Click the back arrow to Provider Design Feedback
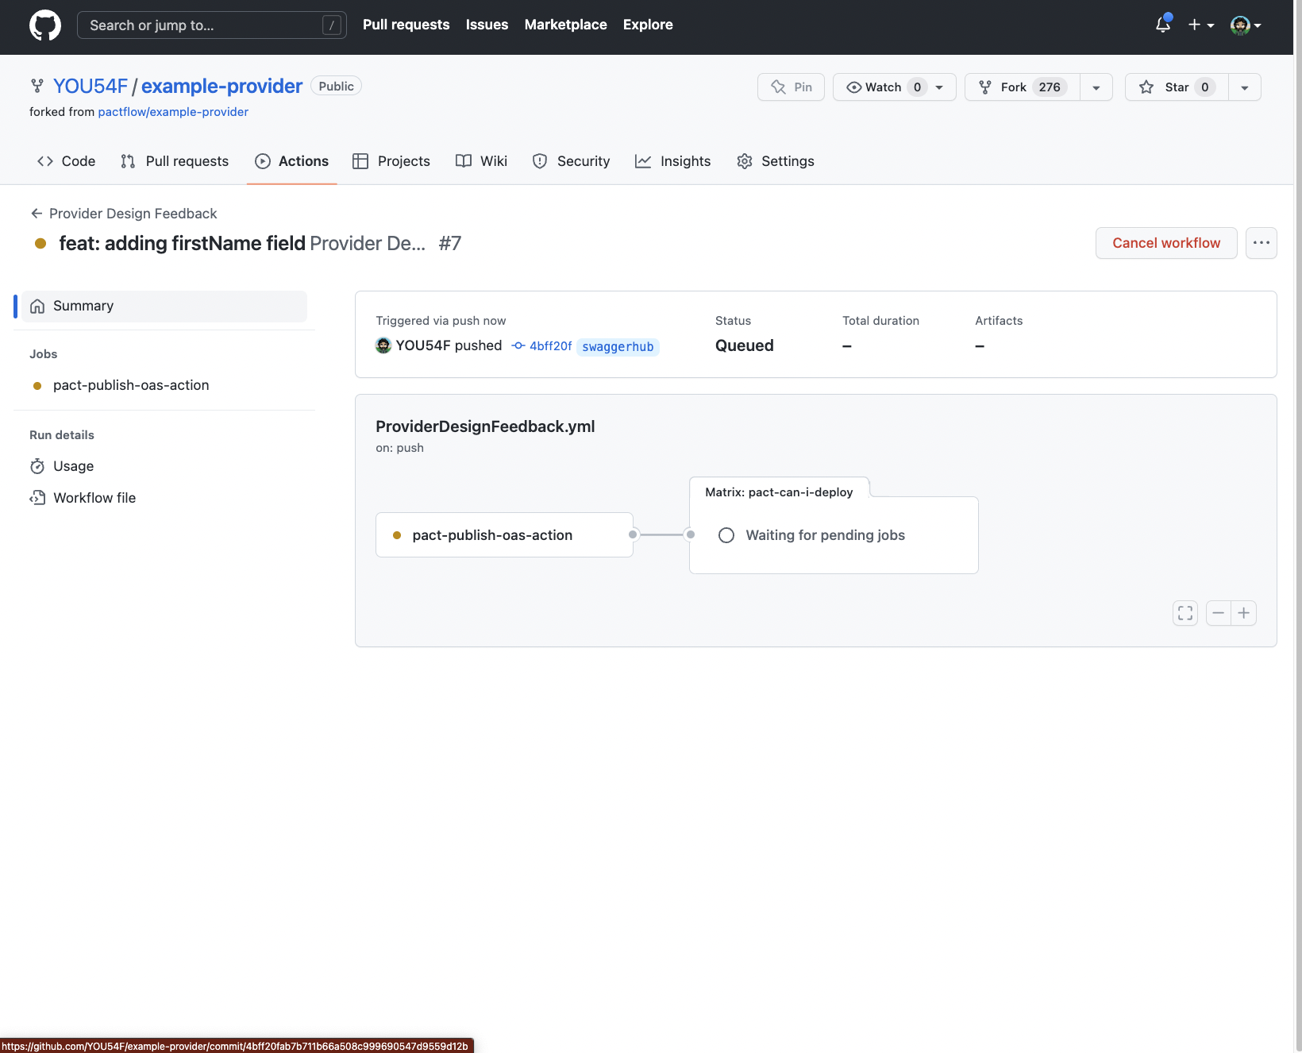The width and height of the screenshot is (1302, 1053). coord(37,214)
